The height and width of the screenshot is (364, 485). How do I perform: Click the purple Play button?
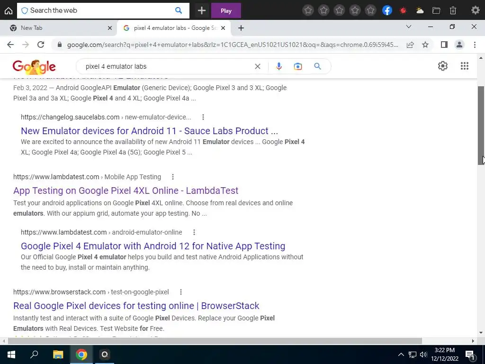(226, 10)
